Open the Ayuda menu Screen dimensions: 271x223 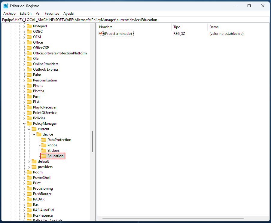tap(69, 14)
